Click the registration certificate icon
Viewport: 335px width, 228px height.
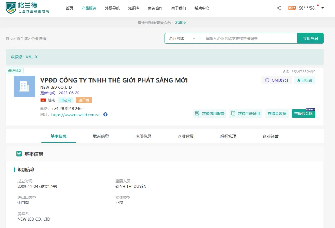[233, 114]
